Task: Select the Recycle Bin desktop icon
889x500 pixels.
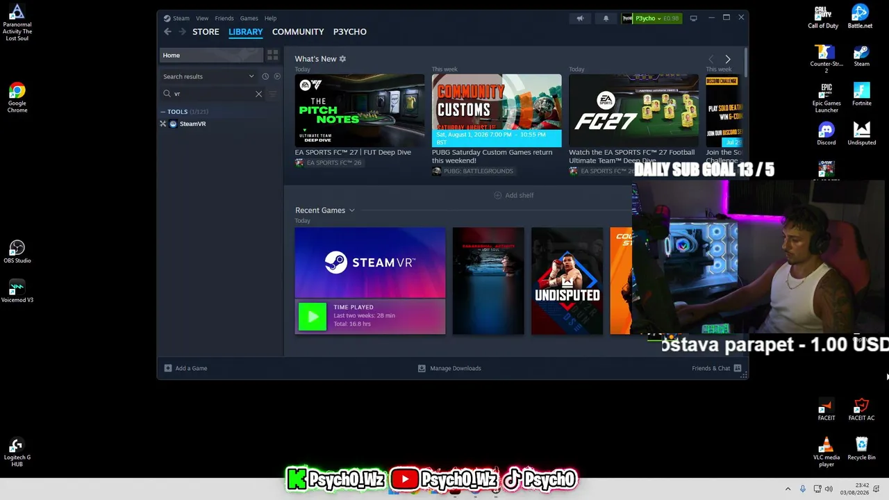Action: pyautogui.click(x=861, y=449)
